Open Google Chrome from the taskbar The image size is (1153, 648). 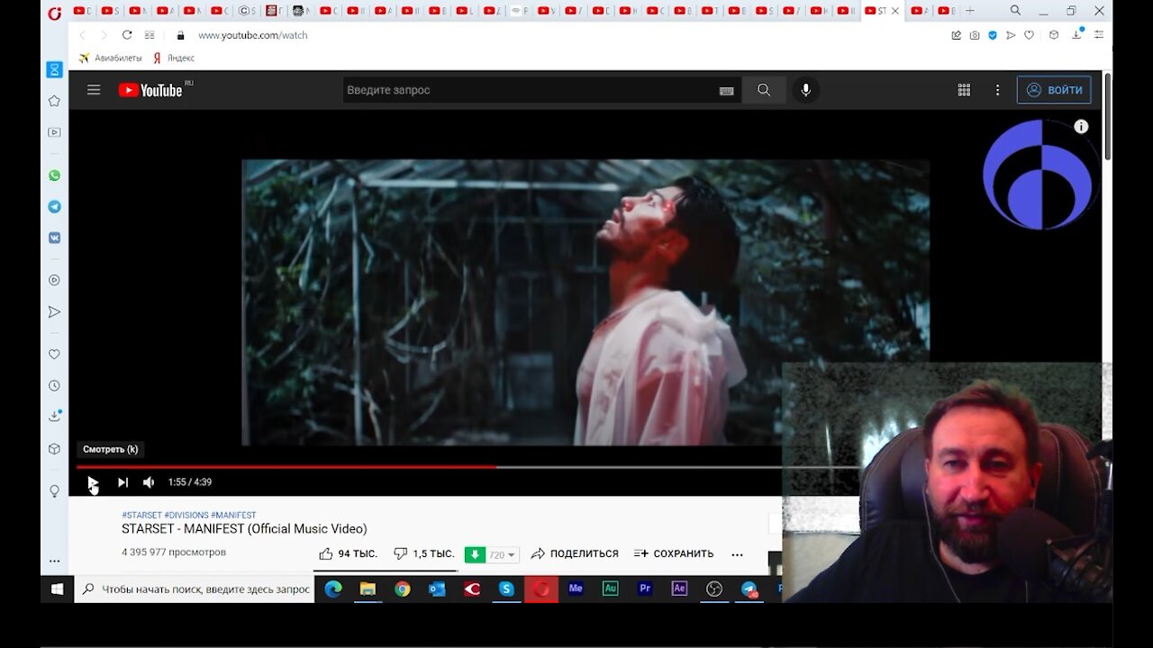(403, 589)
